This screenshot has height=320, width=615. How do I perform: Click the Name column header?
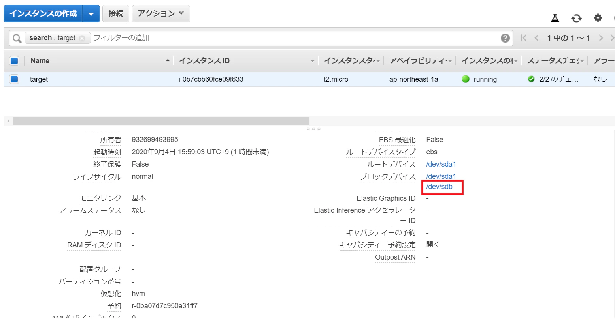[x=40, y=61]
